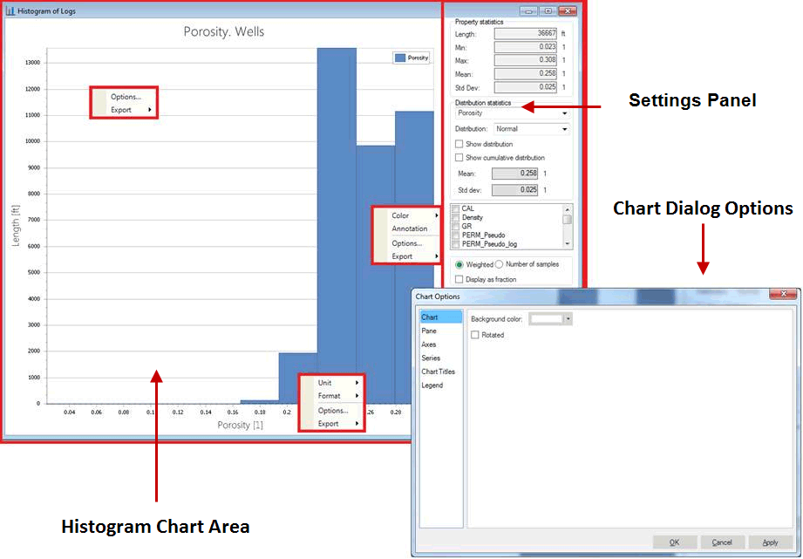The image size is (803, 559).
Task: Close the Chart Options dialog
Action: [x=784, y=296]
